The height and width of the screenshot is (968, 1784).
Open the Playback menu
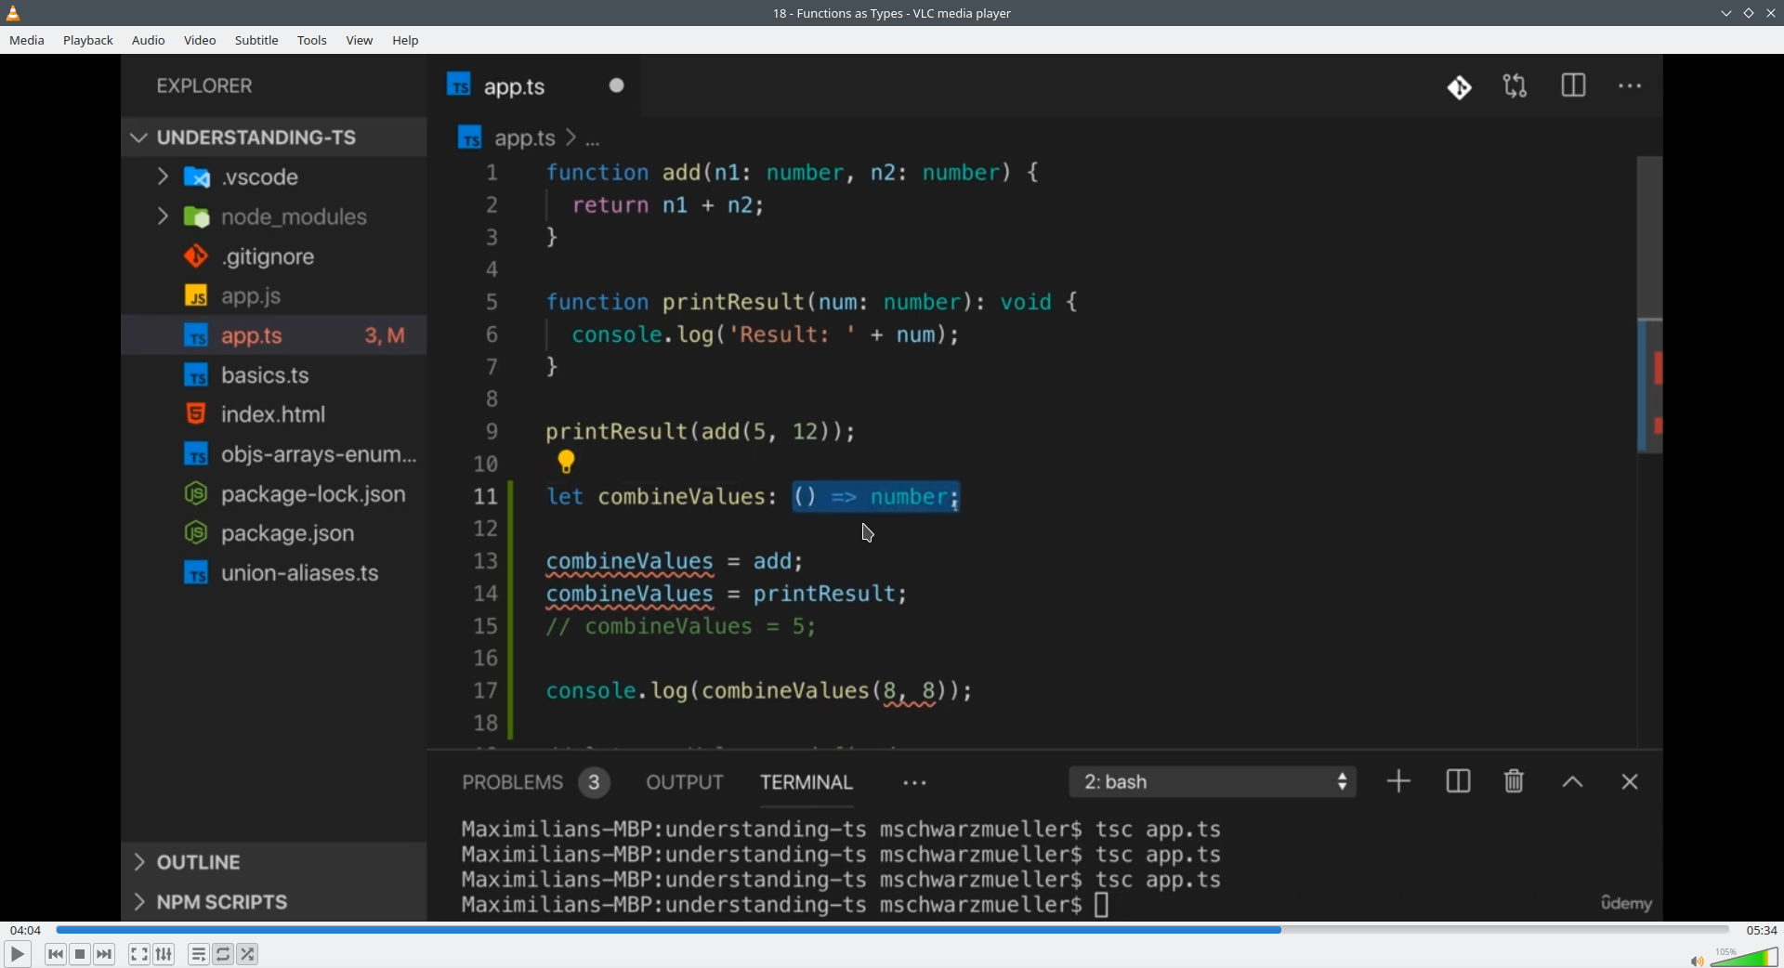88,41
